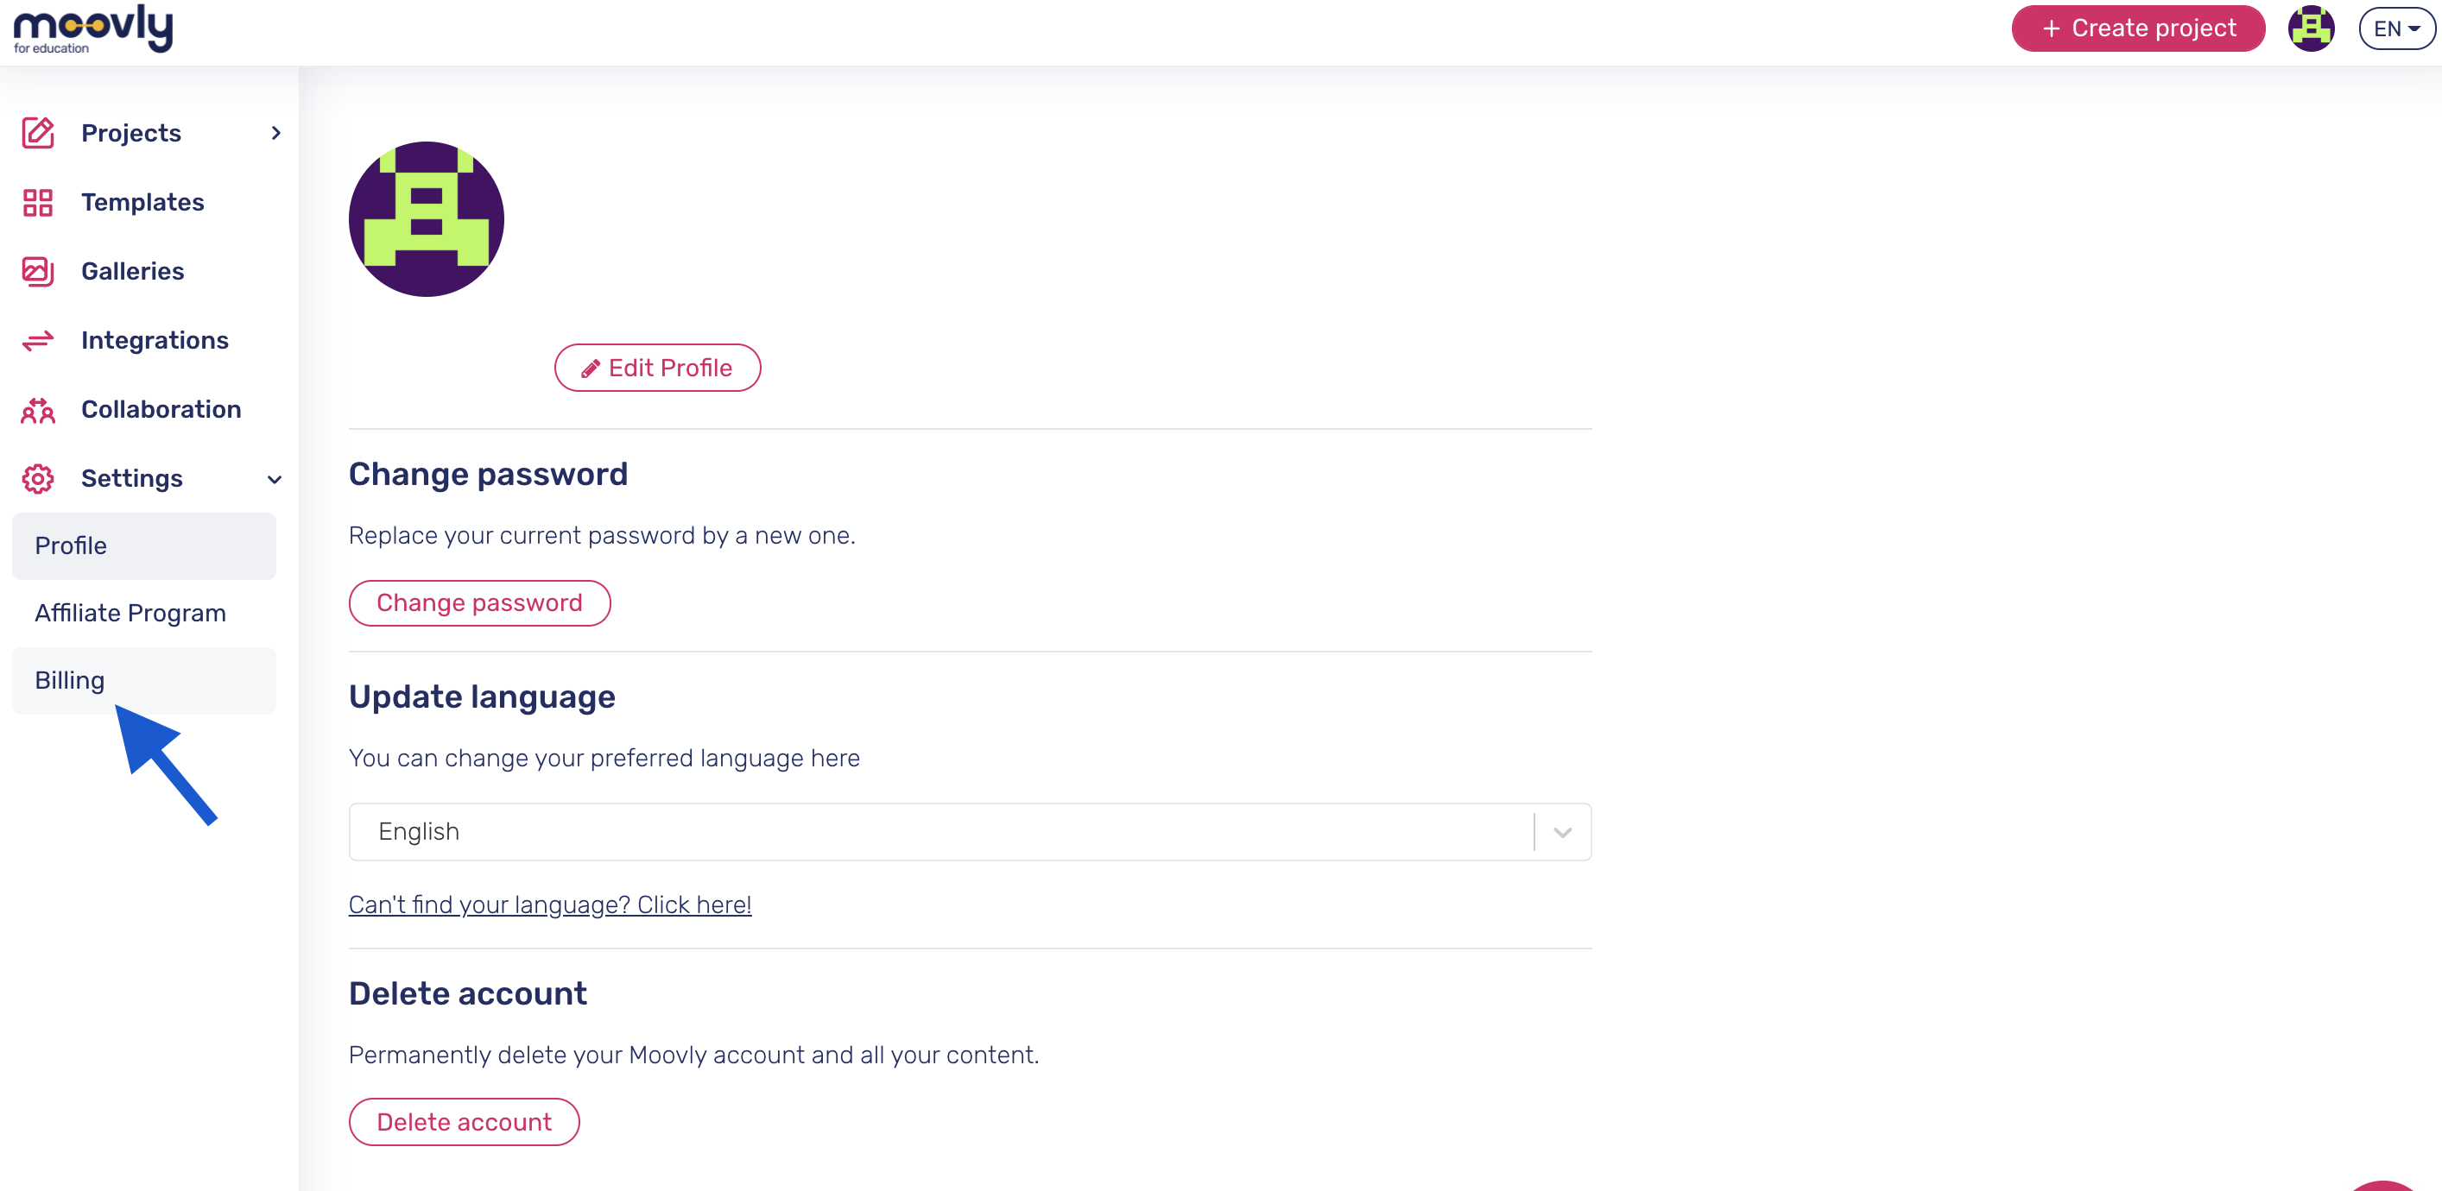Select Profile under Settings
The height and width of the screenshot is (1191, 2442).
click(x=144, y=545)
